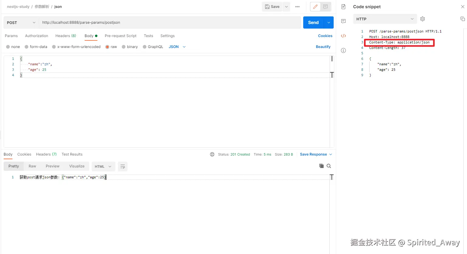This screenshot has width=467, height=254.
Task: Click the request URL input field
Action: pos(170,22)
